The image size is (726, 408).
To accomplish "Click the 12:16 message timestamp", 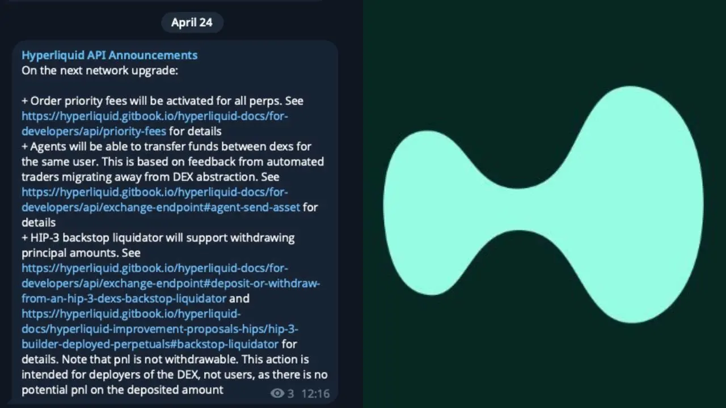I will click(315, 393).
